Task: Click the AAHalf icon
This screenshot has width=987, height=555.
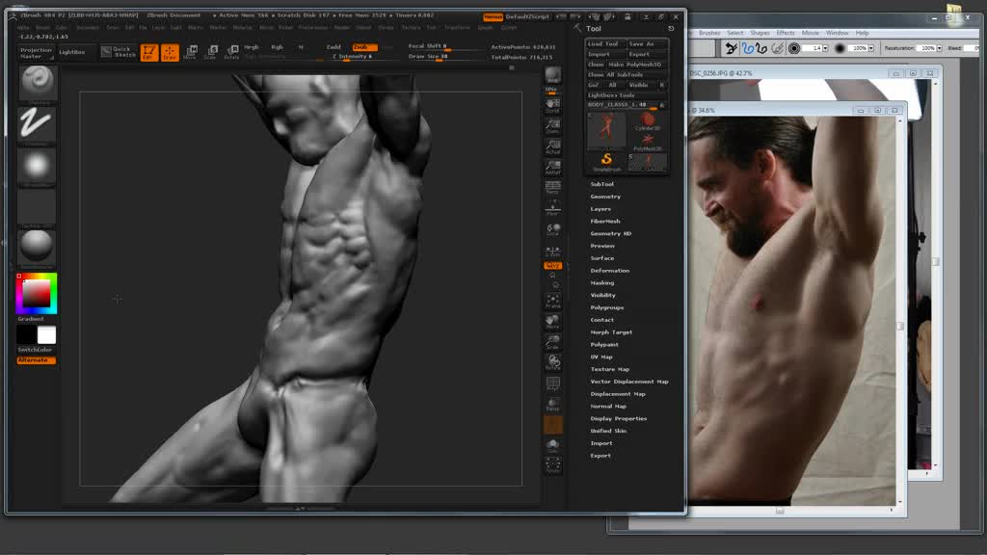Action: tap(552, 167)
